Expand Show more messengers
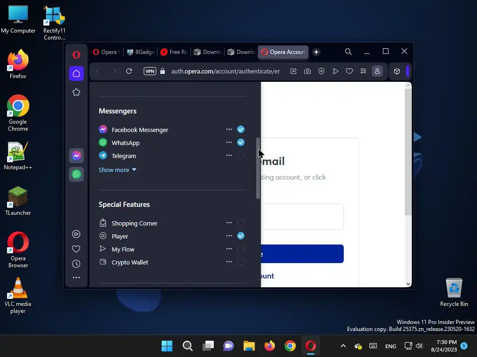The height and width of the screenshot is (357, 477). coord(117,170)
